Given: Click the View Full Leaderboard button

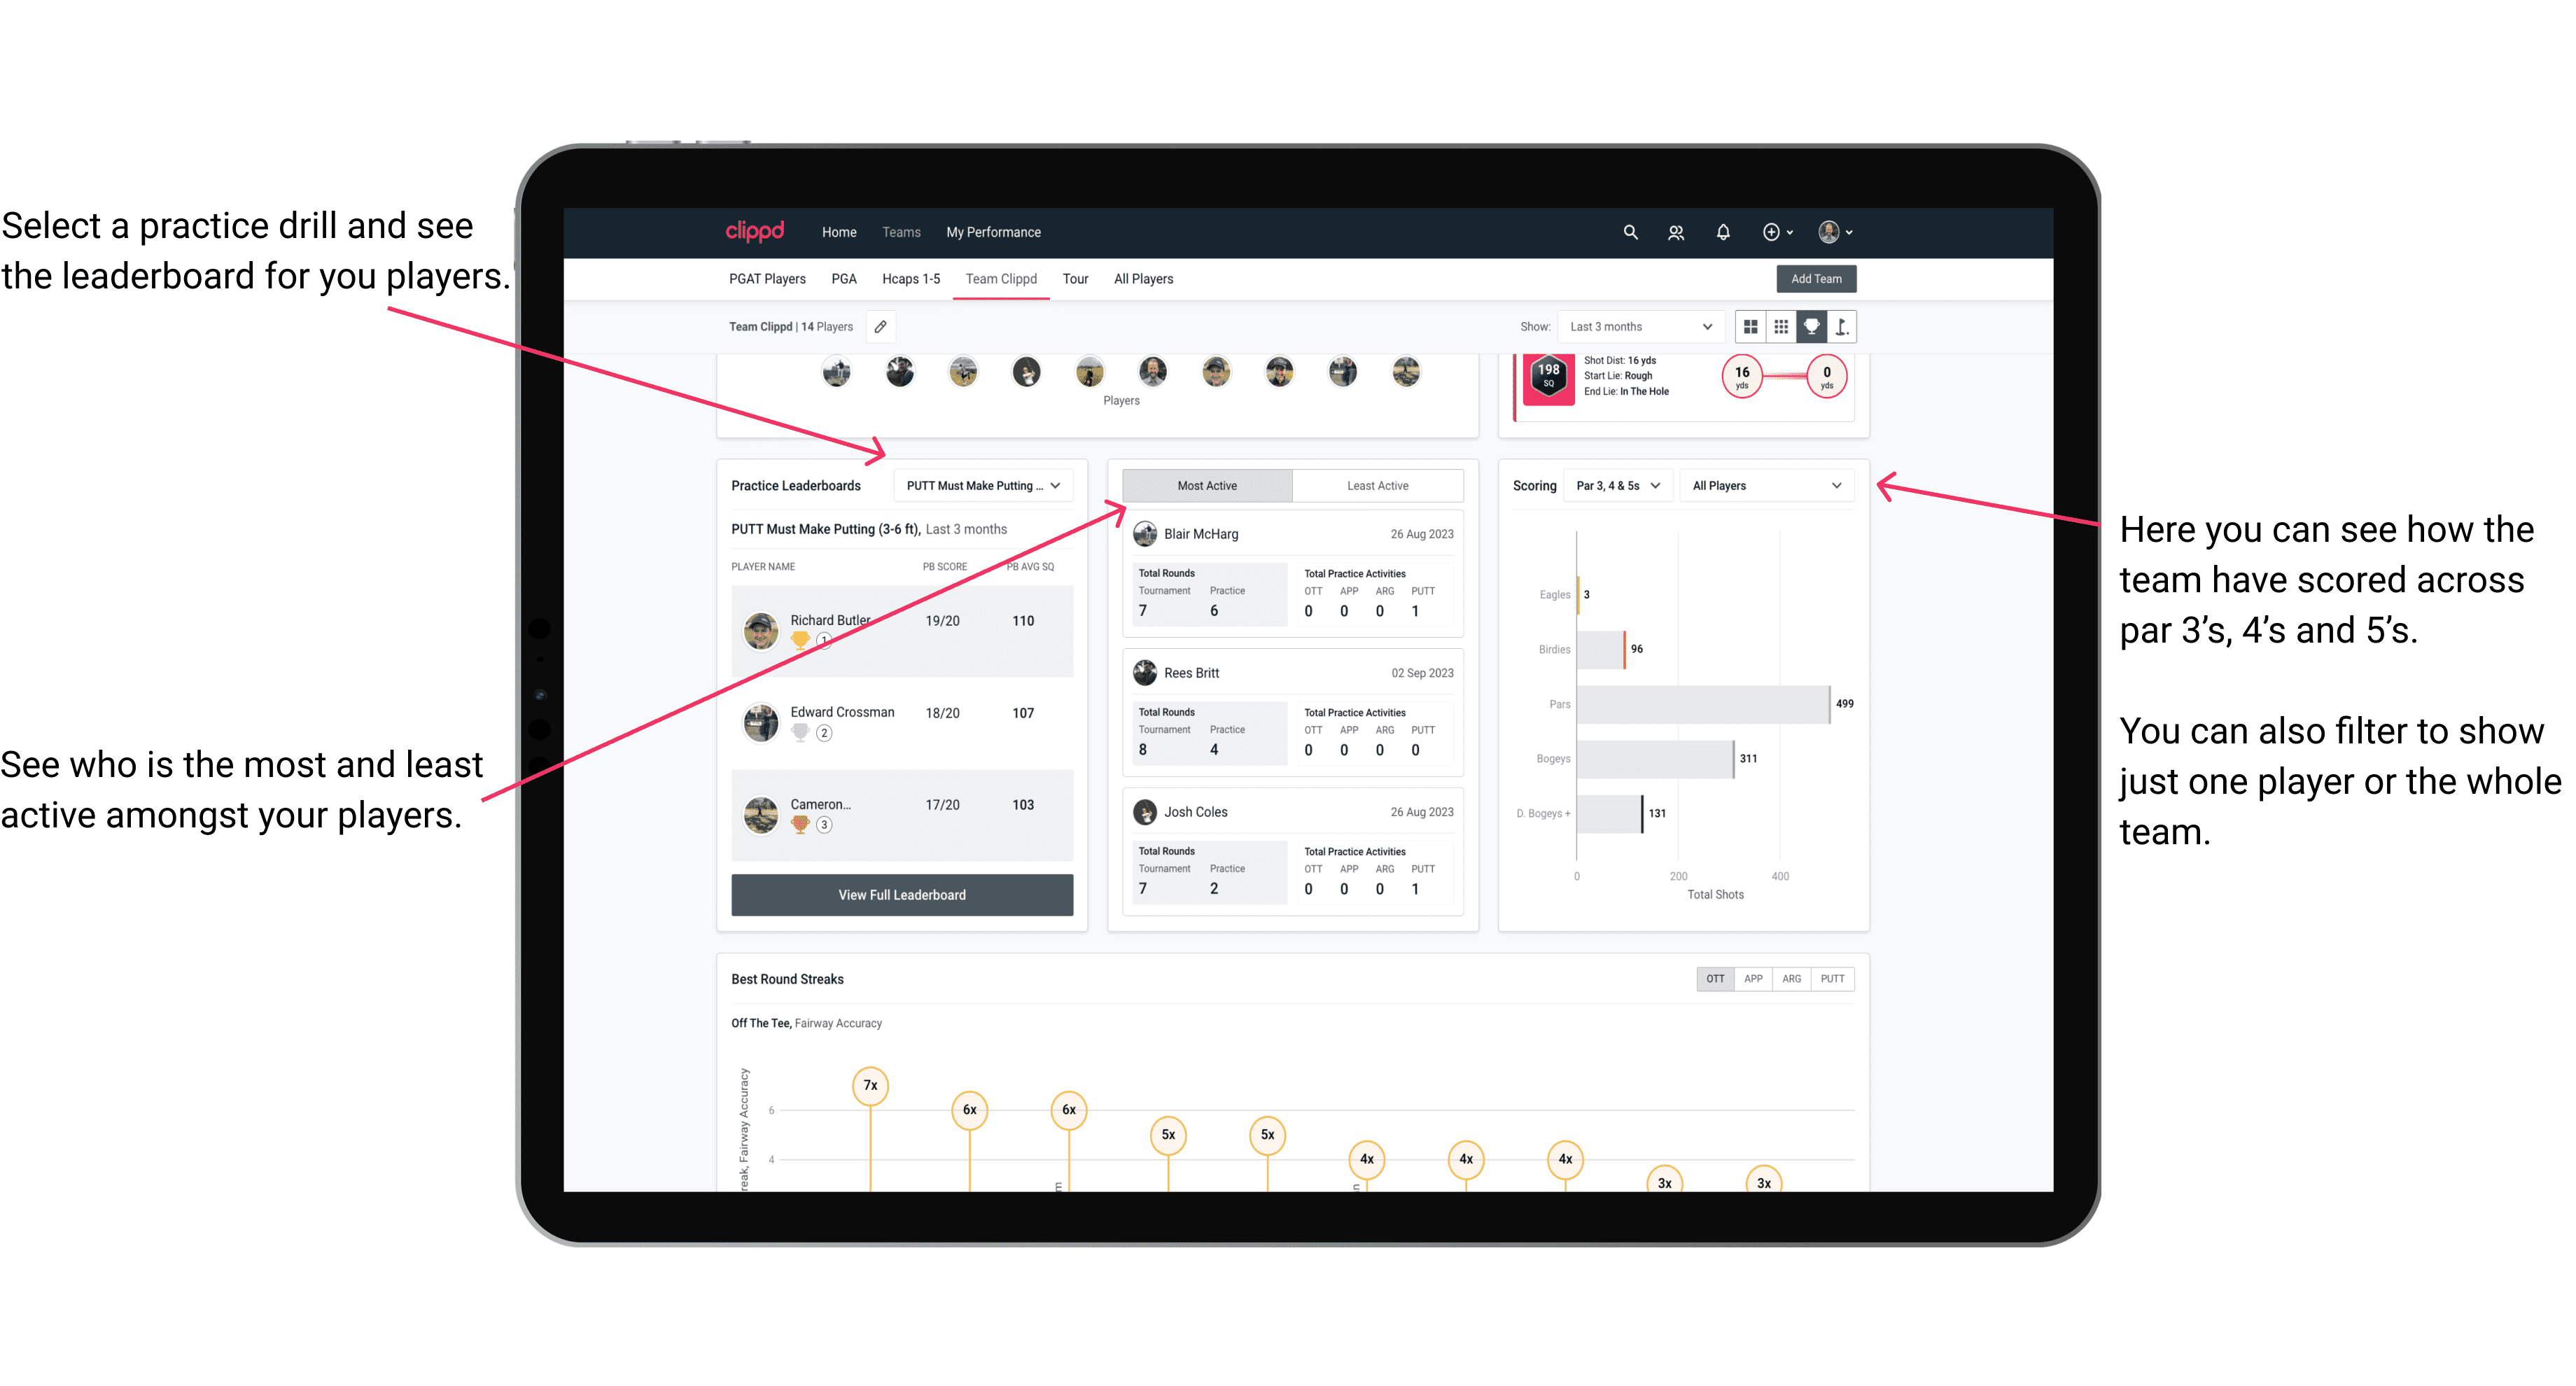Looking at the screenshot, I should pyautogui.click(x=901, y=895).
